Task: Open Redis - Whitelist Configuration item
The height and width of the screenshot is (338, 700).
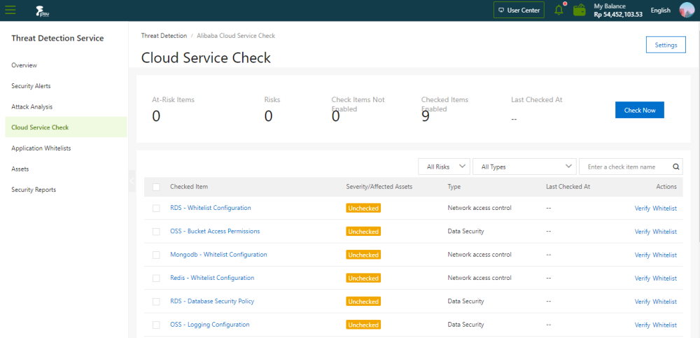Action: (x=212, y=278)
